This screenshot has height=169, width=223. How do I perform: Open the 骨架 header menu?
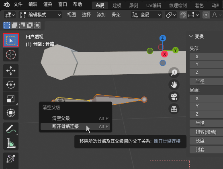coord(116,15)
